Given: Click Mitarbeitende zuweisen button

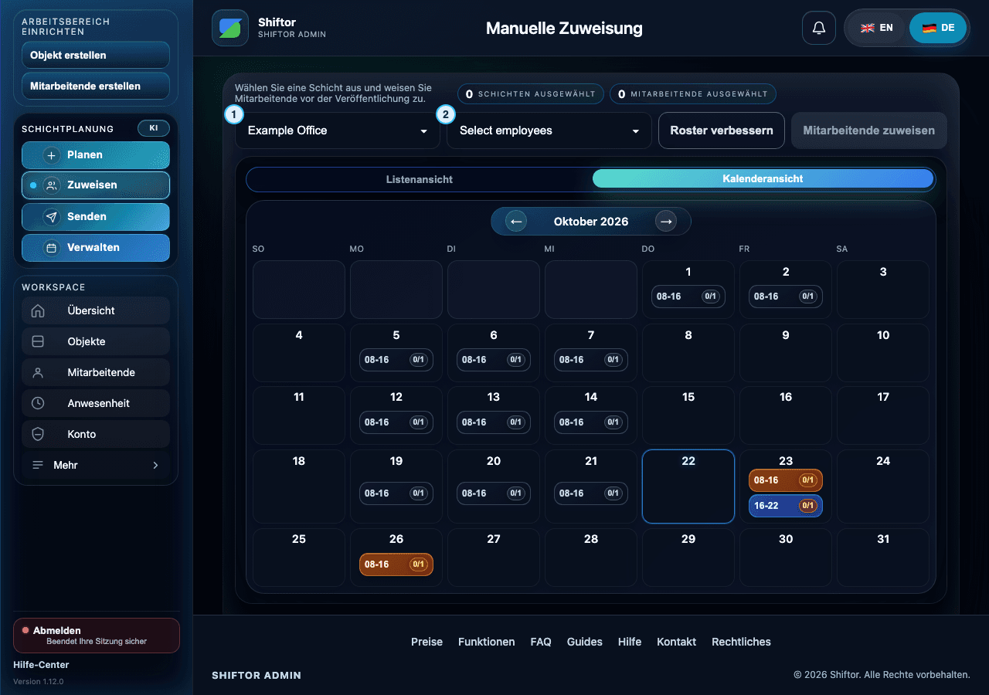Looking at the screenshot, I should pyautogui.click(x=869, y=131).
